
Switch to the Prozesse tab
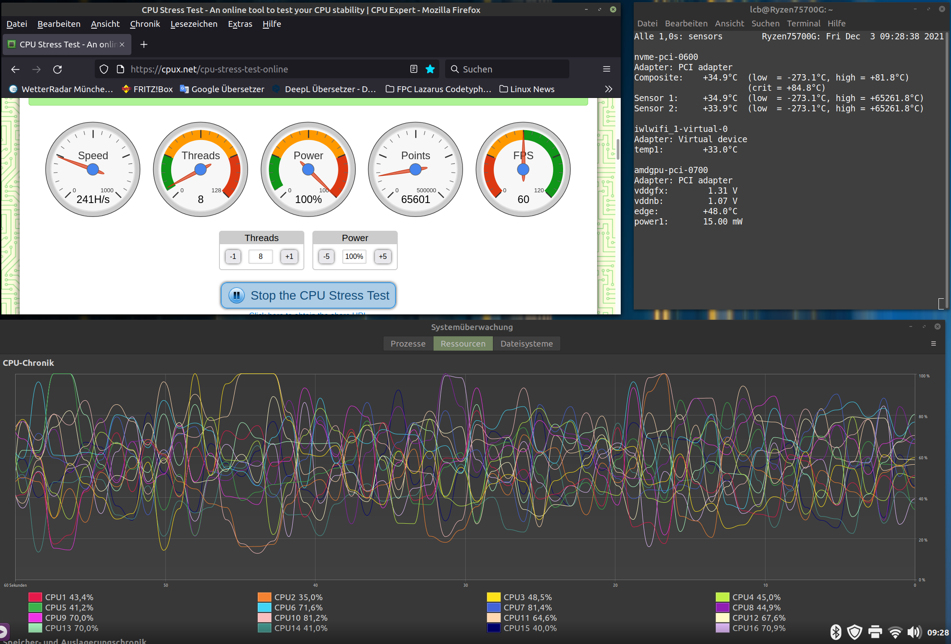[x=408, y=343]
